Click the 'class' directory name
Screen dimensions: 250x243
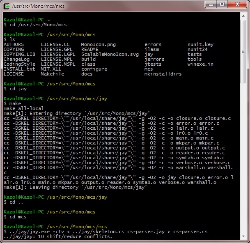[x=88, y=64]
